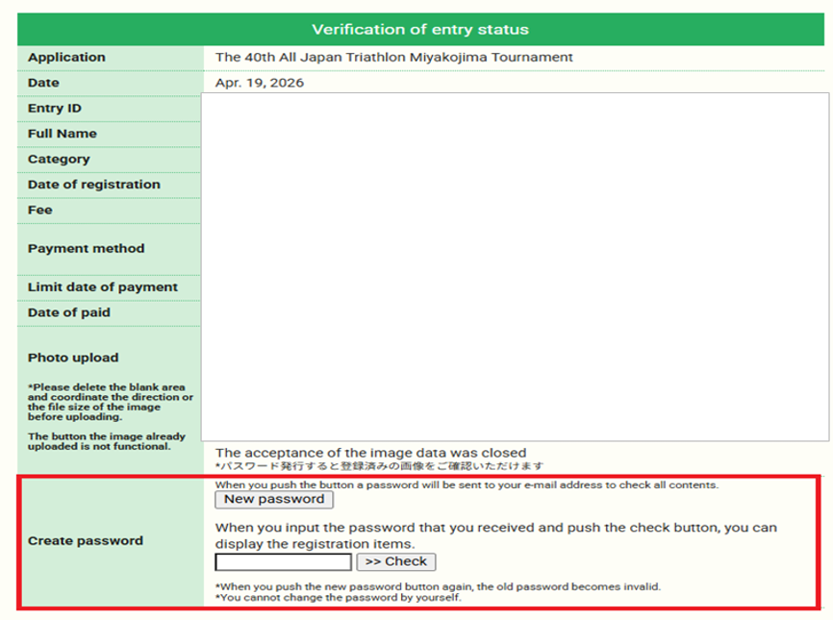Select the Date of paid label
The height and width of the screenshot is (620, 833).
(69, 312)
